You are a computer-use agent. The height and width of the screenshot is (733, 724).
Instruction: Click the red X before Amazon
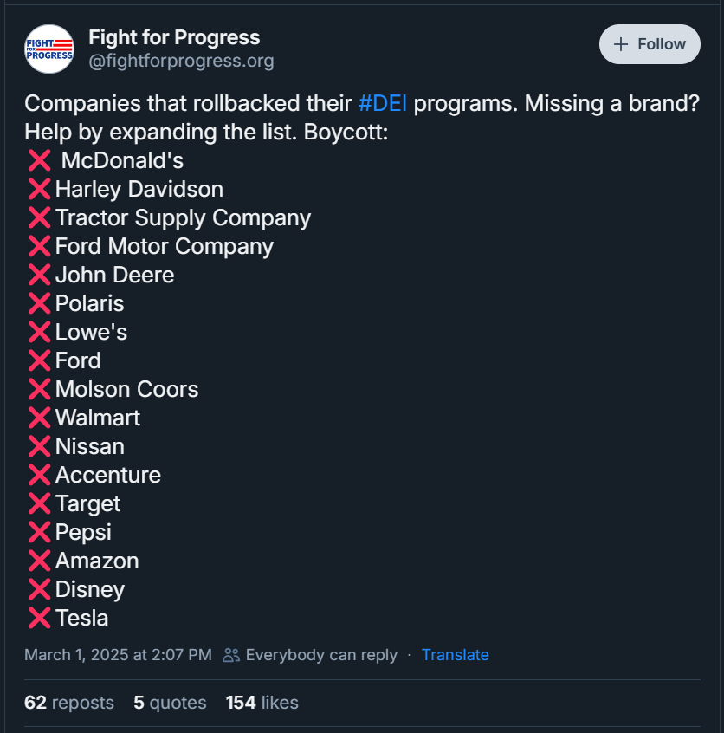39,561
